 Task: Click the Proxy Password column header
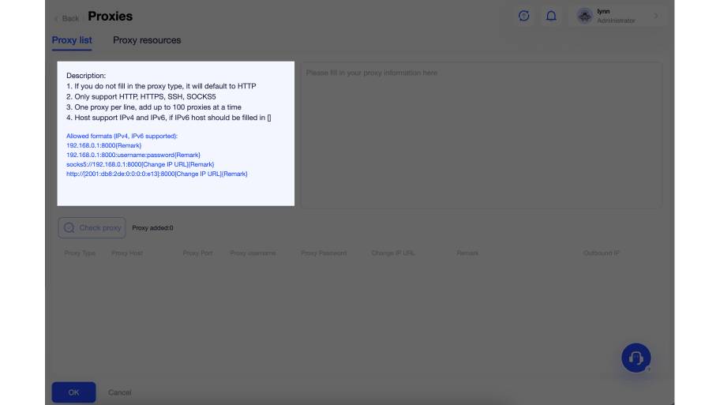click(324, 253)
